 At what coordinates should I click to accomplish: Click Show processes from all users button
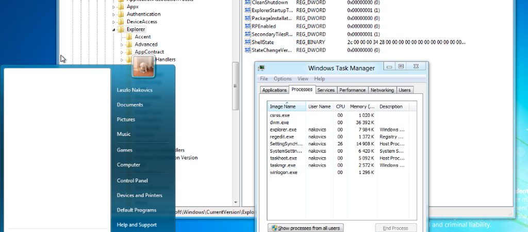(306, 228)
